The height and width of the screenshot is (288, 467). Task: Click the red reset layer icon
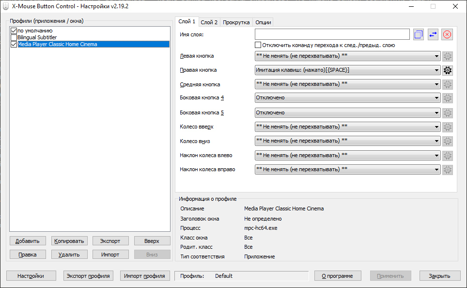point(447,34)
